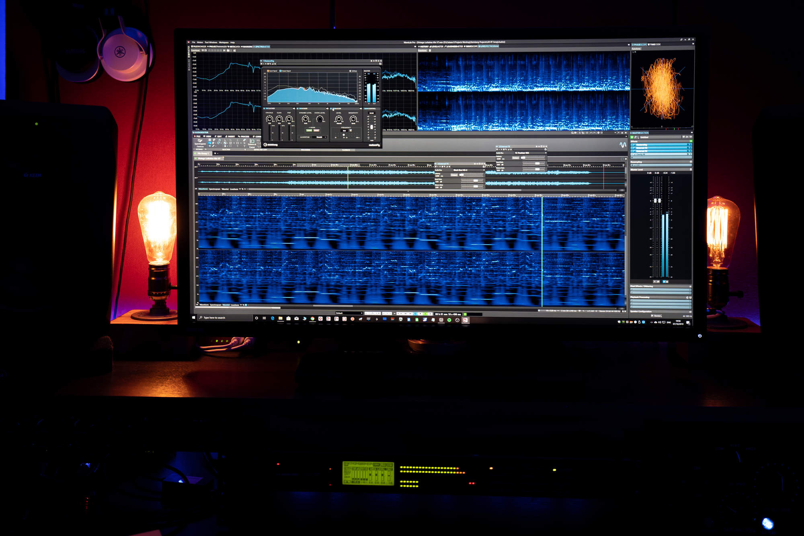This screenshot has width=804, height=536.
Task: Open the Algorithm dropdown showing Smooth
Action: (x=319, y=137)
